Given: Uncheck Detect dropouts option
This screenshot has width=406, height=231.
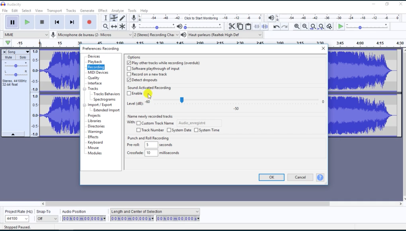Looking at the screenshot, I should 129,80.
